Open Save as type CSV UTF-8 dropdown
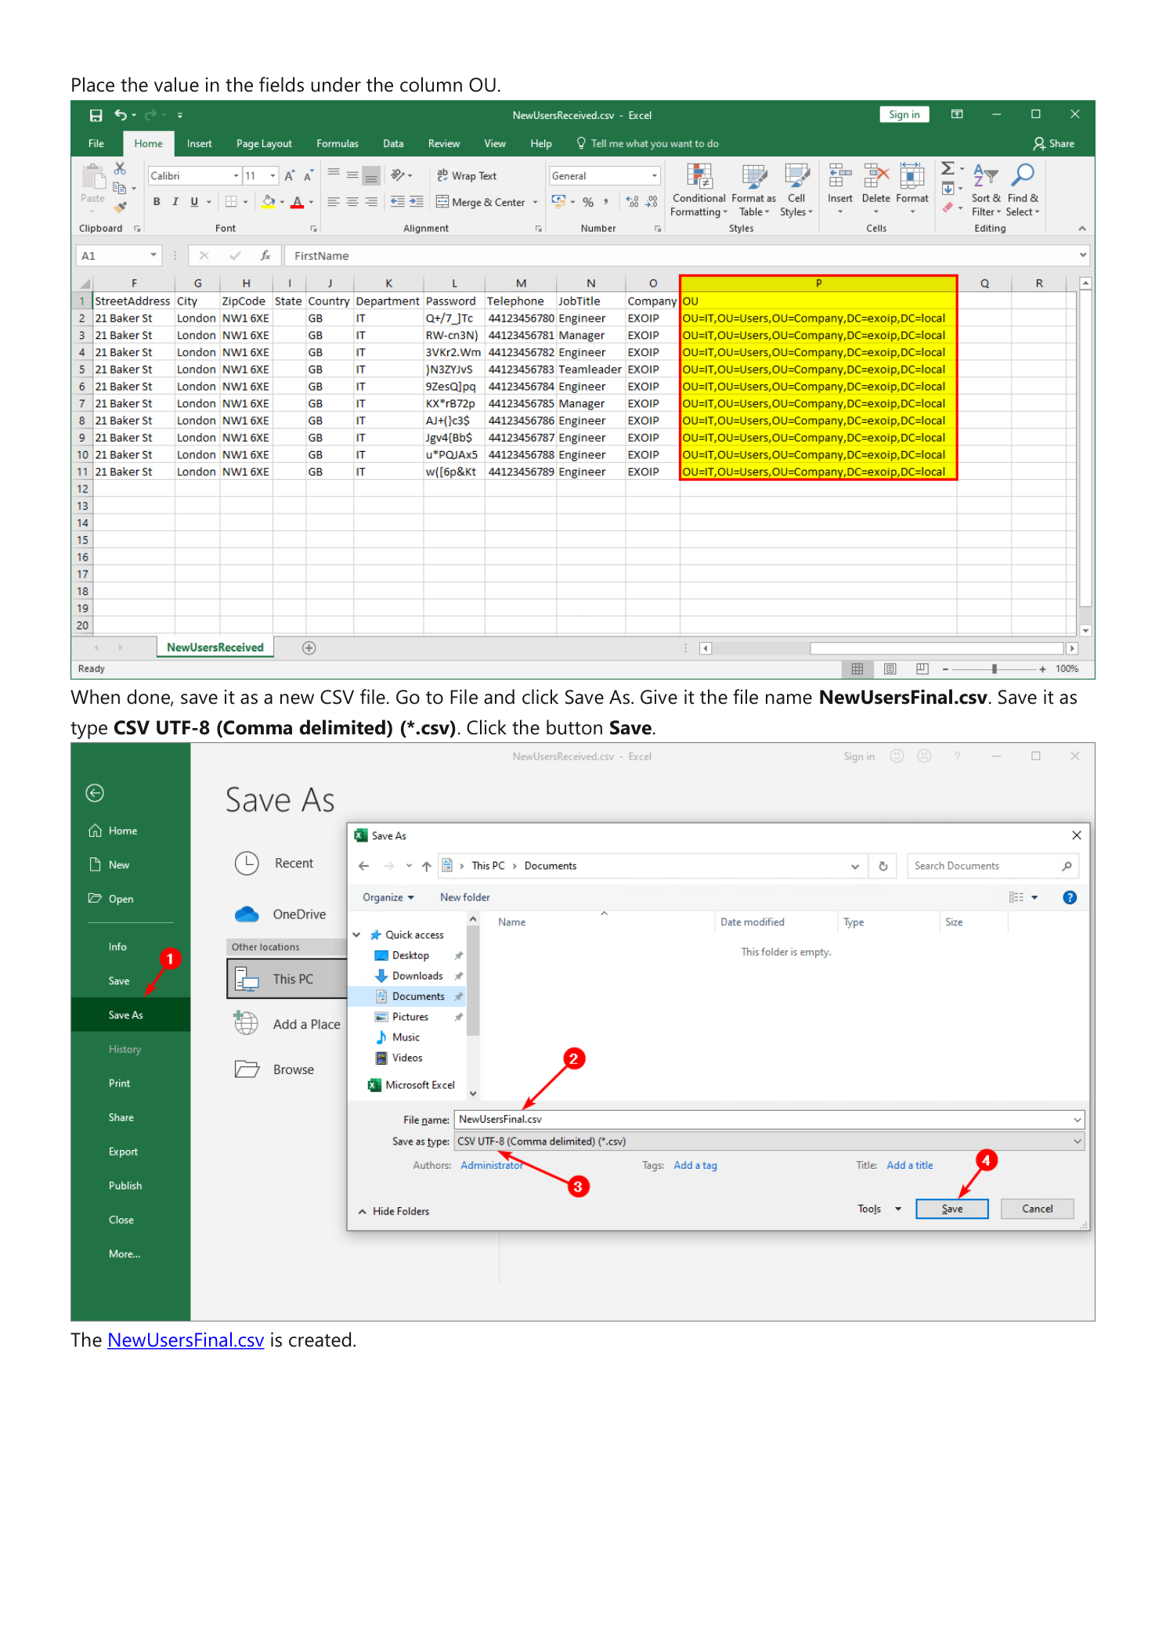 (1078, 1141)
